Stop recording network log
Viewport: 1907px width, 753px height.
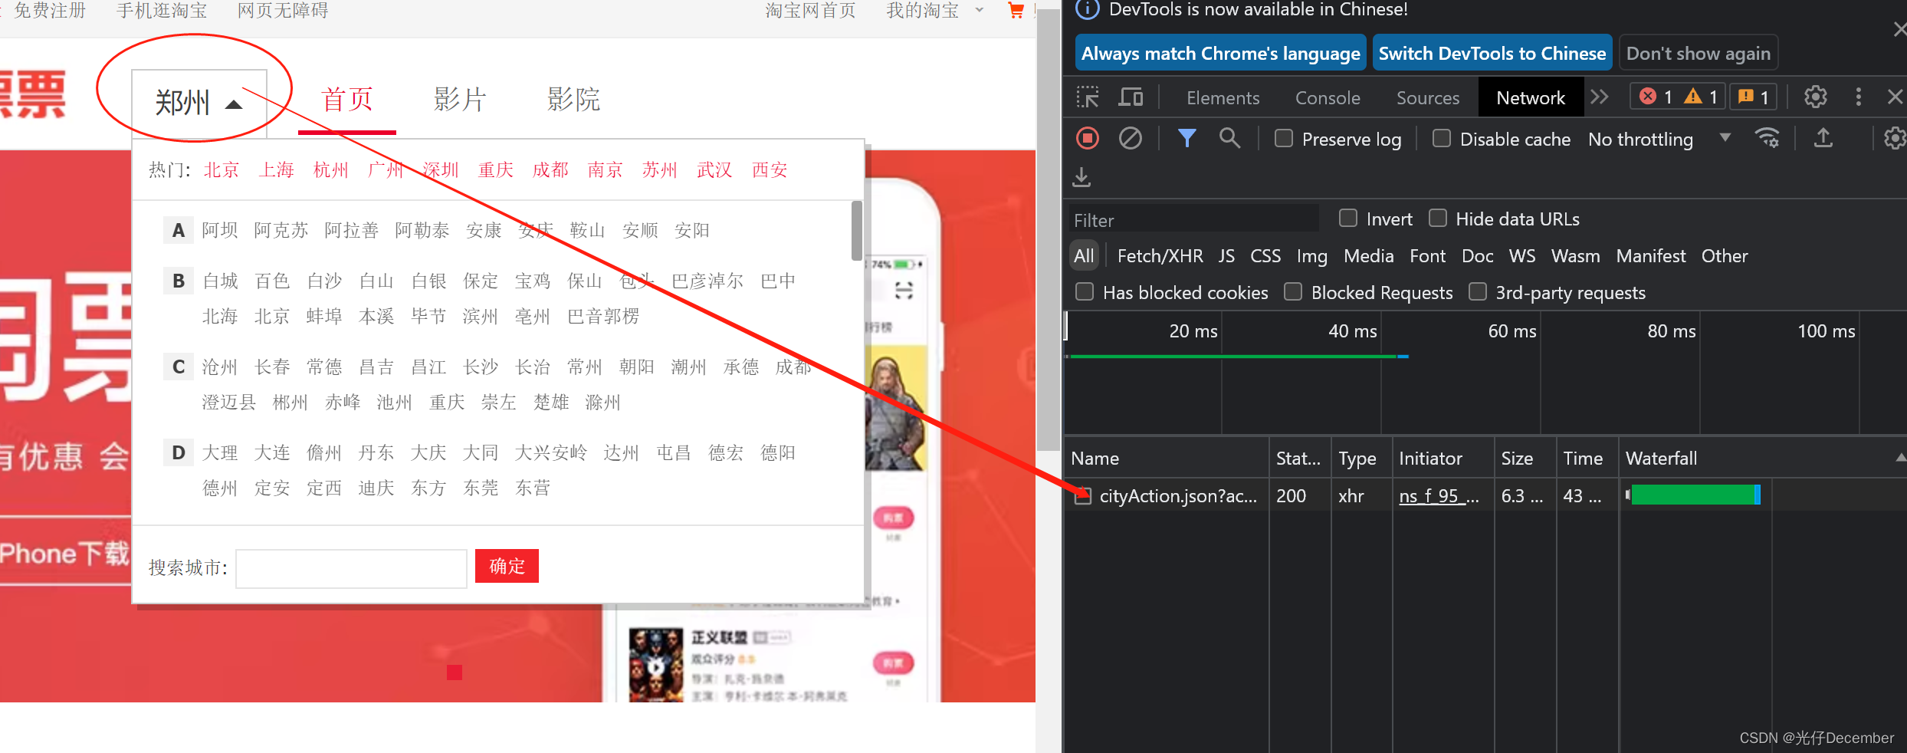[x=1088, y=139]
